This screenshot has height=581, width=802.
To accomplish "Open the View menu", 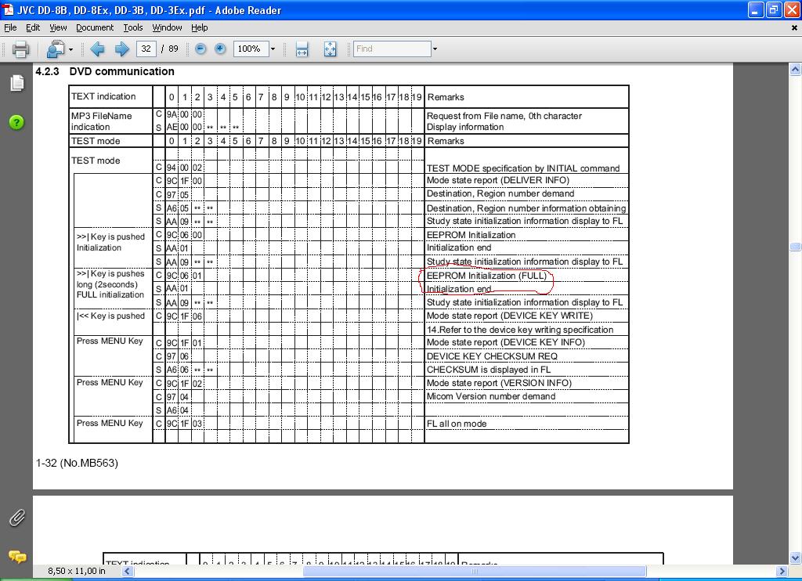I will click(58, 27).
